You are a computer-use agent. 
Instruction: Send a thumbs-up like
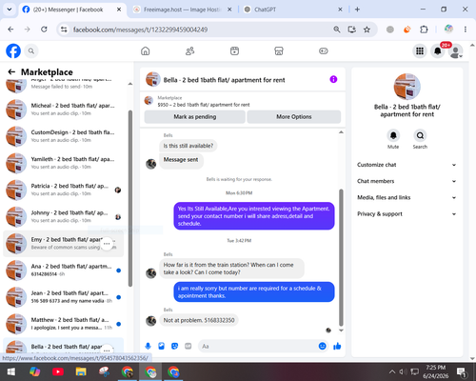click(x=337, y=346)
